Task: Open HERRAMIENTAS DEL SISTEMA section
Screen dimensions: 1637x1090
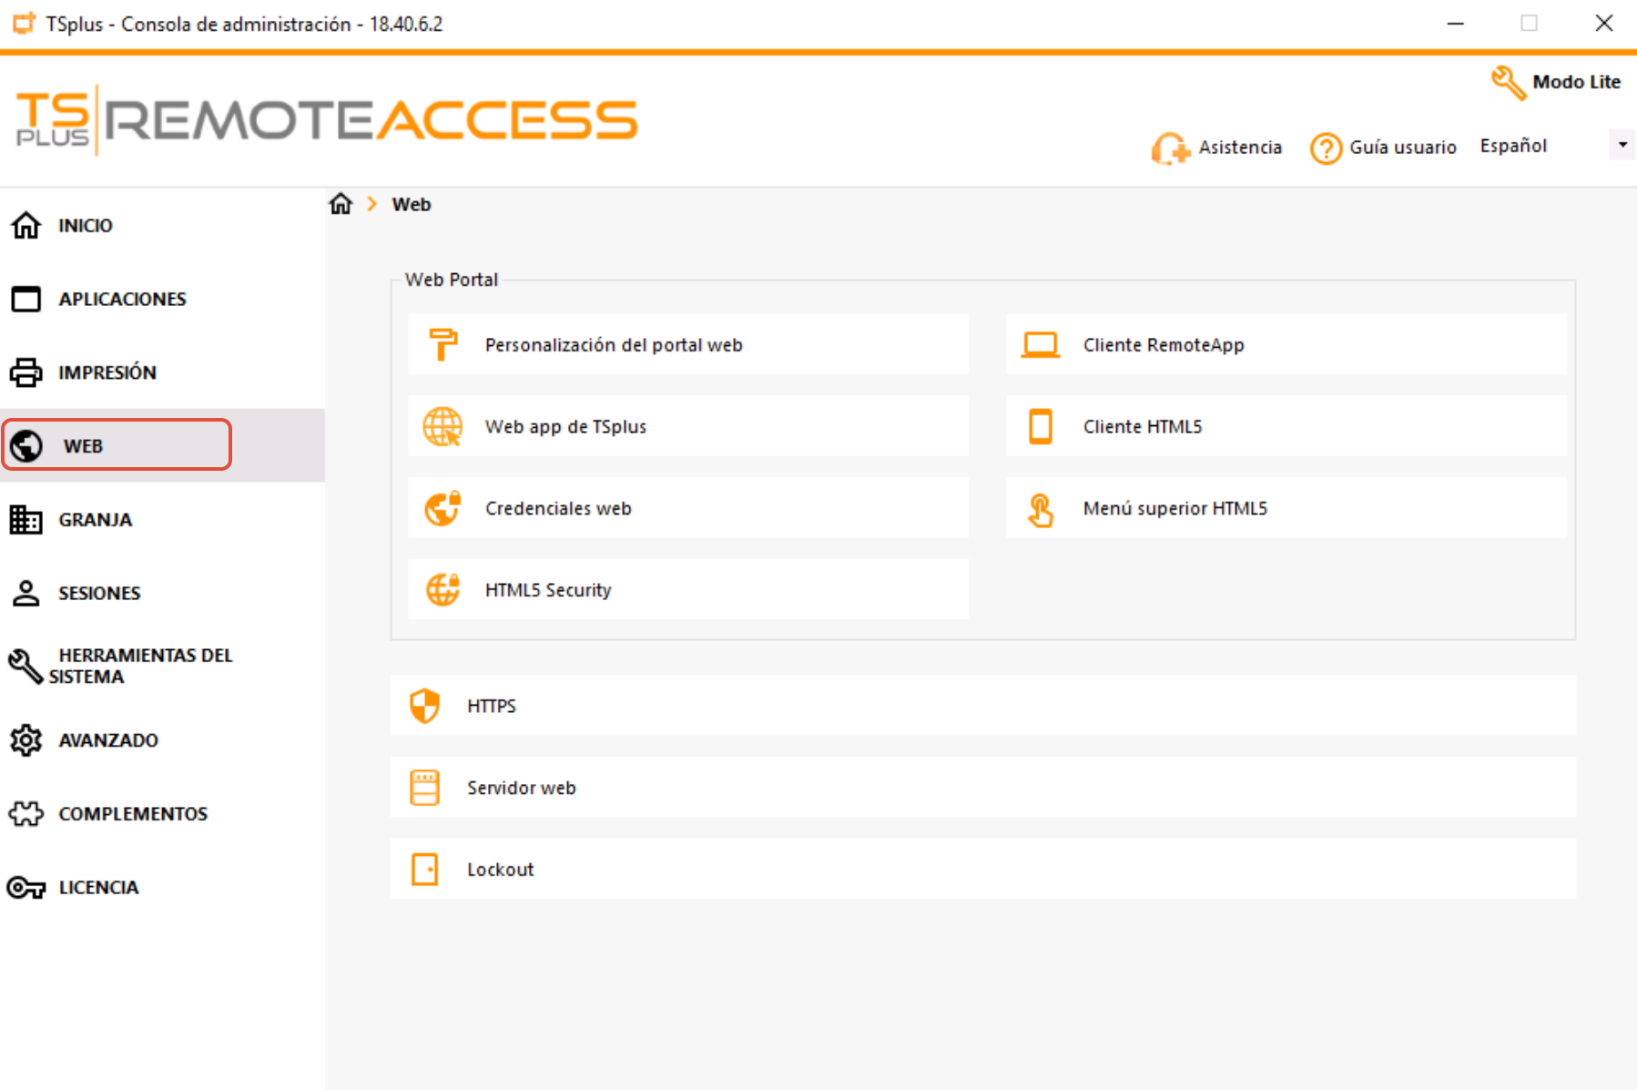Action: point(162,666)
